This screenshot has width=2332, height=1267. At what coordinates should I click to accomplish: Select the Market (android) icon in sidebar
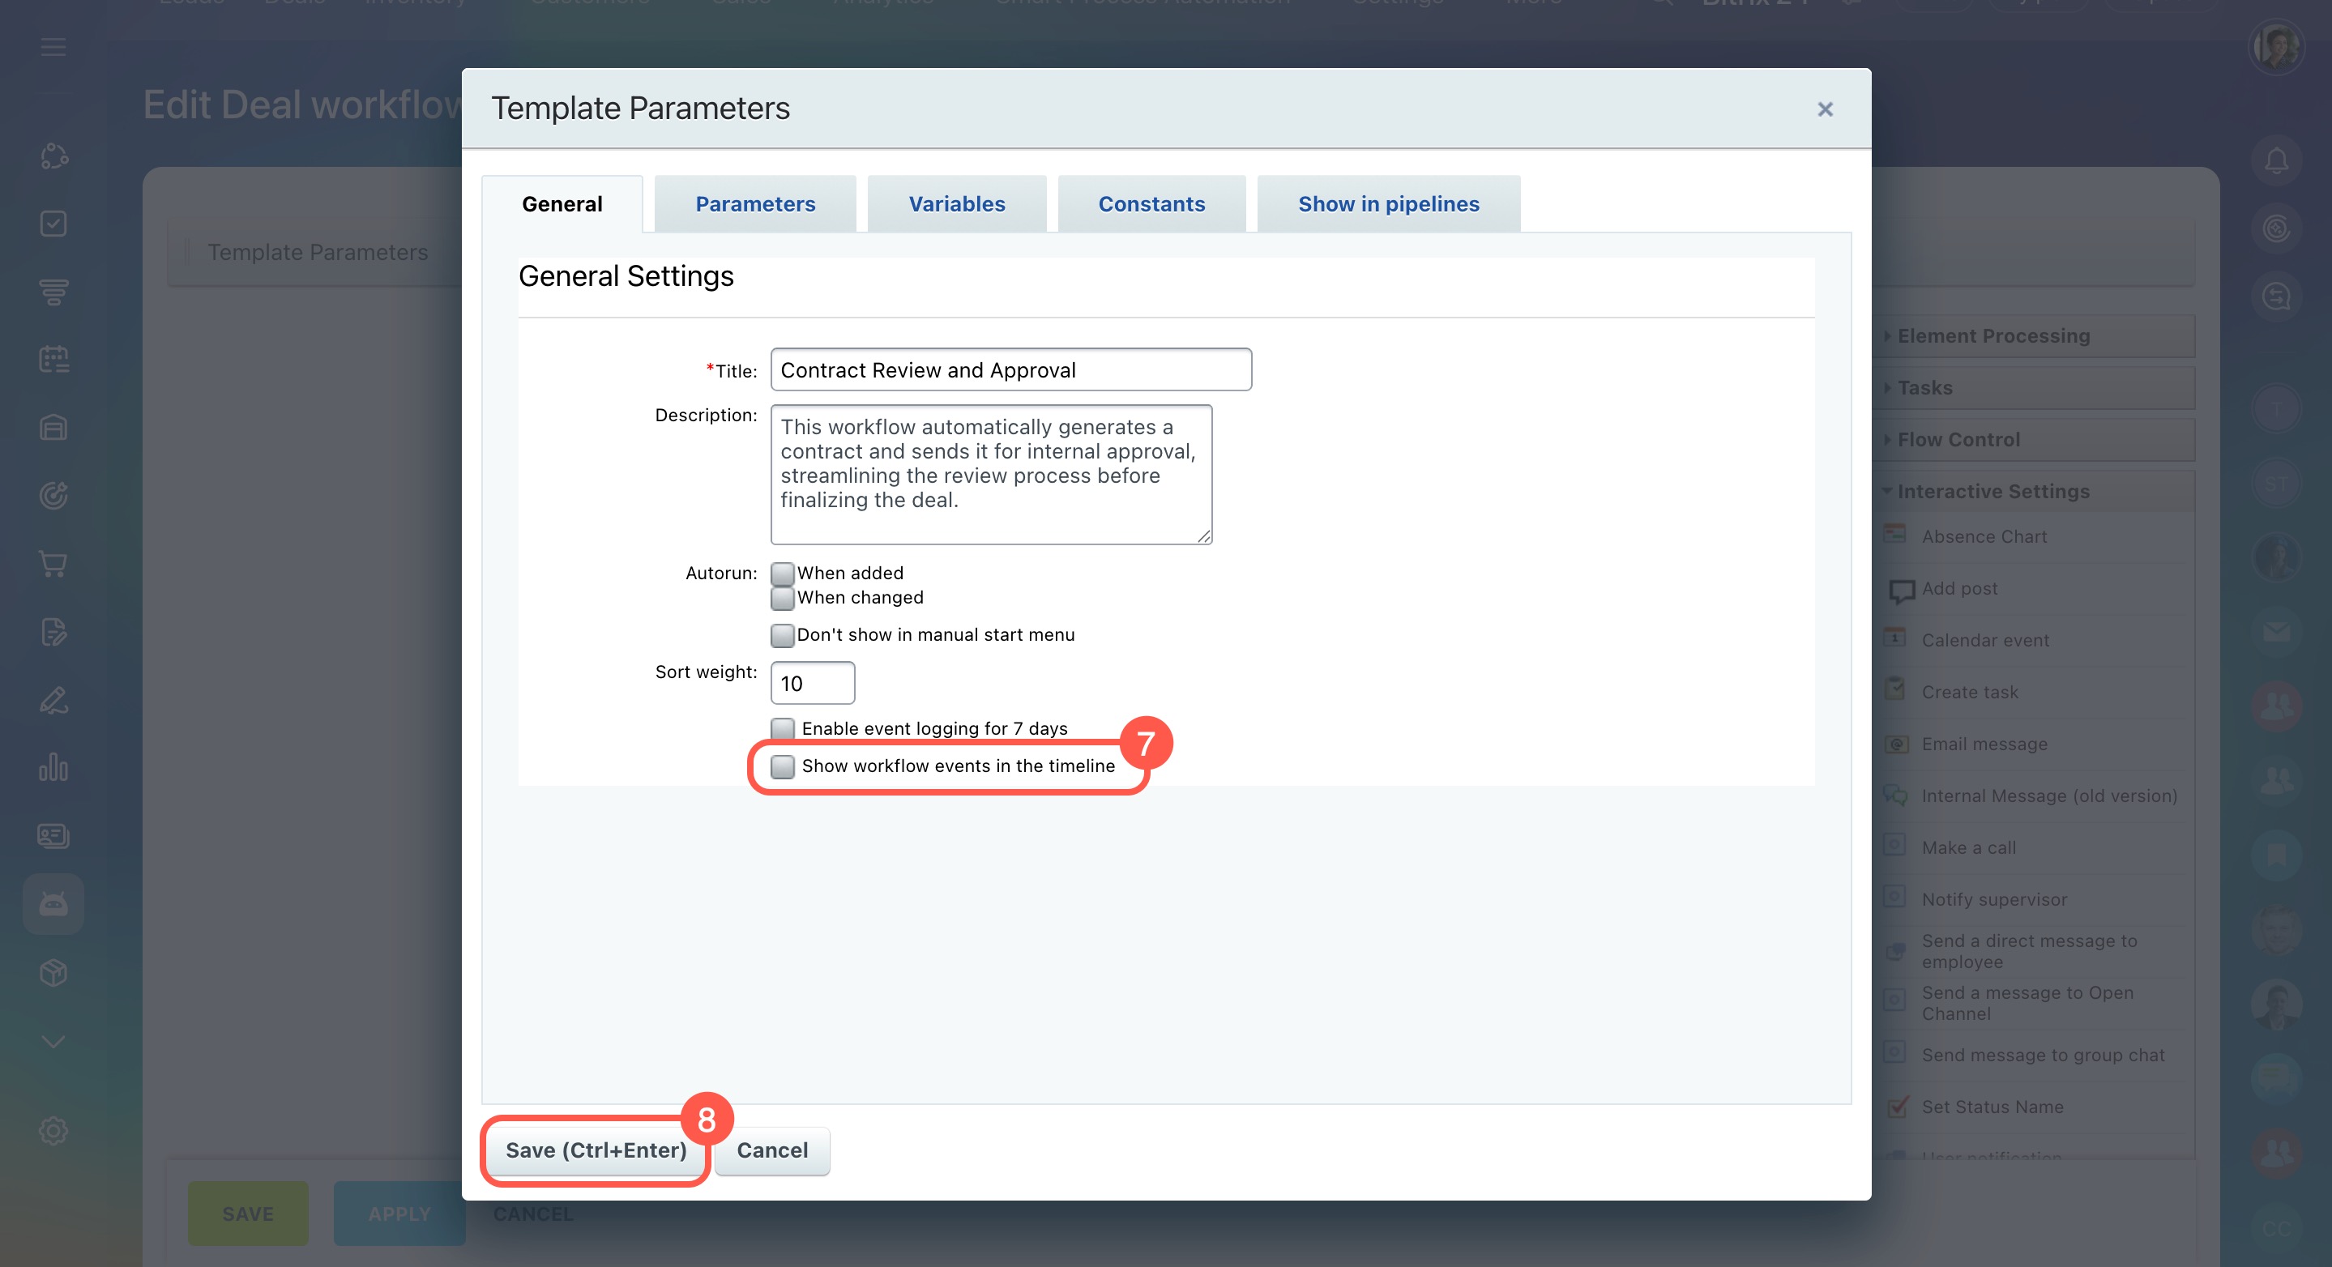tap(53, 903)
